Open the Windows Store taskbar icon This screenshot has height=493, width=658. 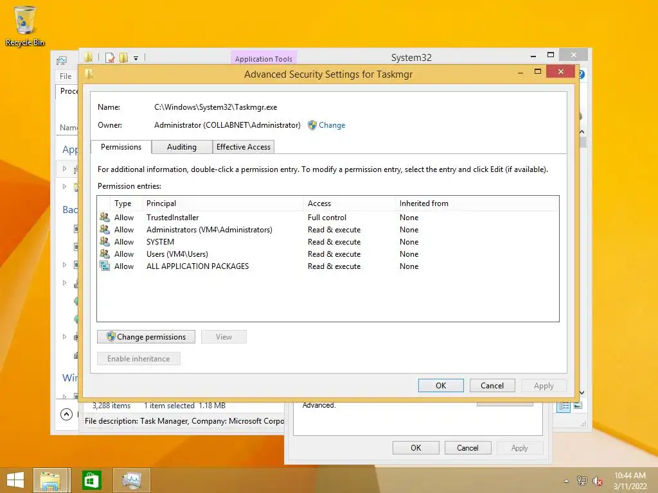pos(91,480)
